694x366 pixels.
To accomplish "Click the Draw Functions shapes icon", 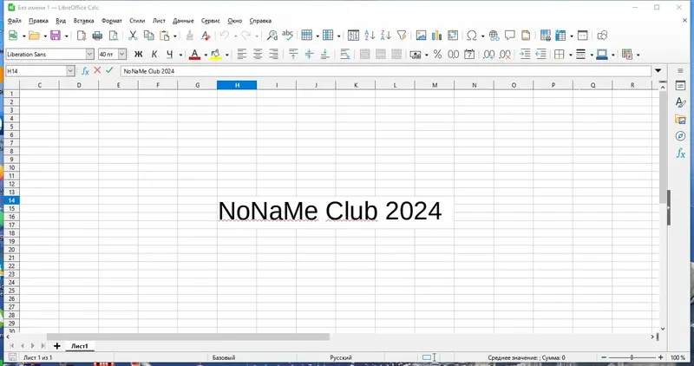I will (602, 36).
